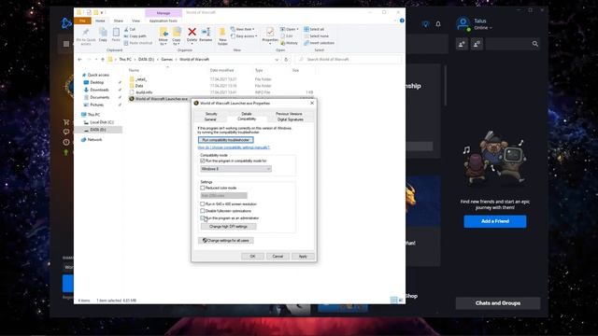598x336 pixels.
Task: Click the Battle.net add-friend person icon
Action: pyautogui.click(x=462, y=44)
